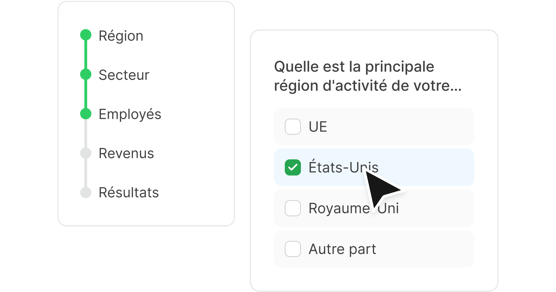Open the Revenus step label
Screen dimensions: 556x292
(126, 153)
